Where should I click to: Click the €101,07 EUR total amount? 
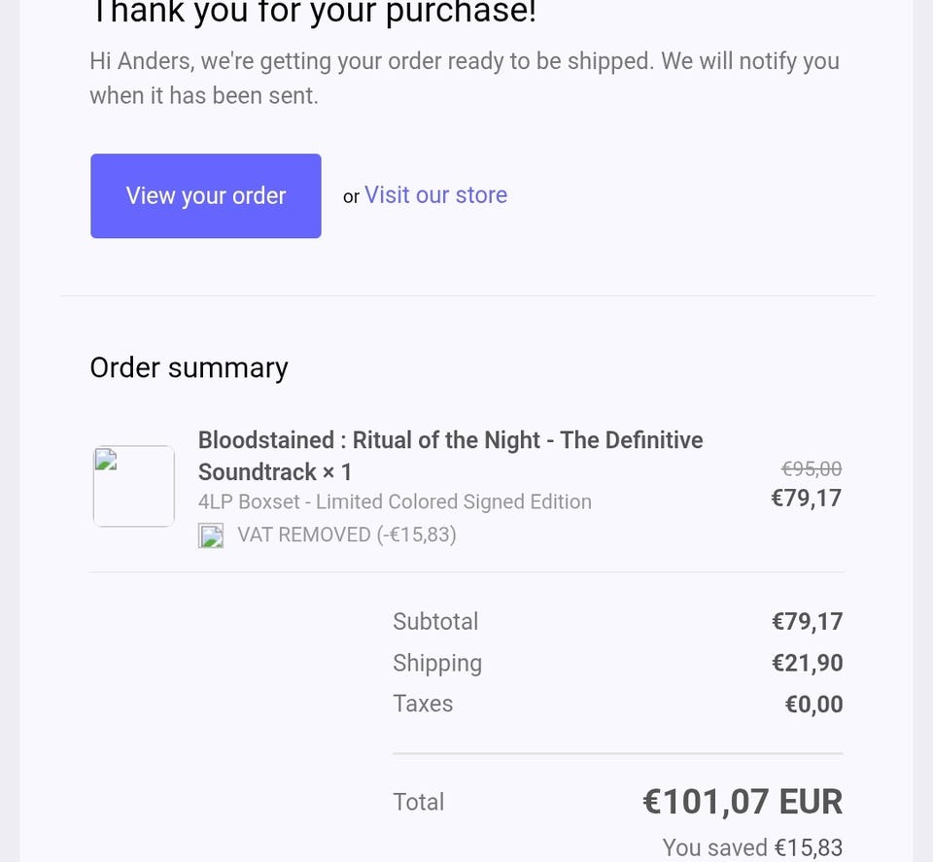tap(743, 802)
